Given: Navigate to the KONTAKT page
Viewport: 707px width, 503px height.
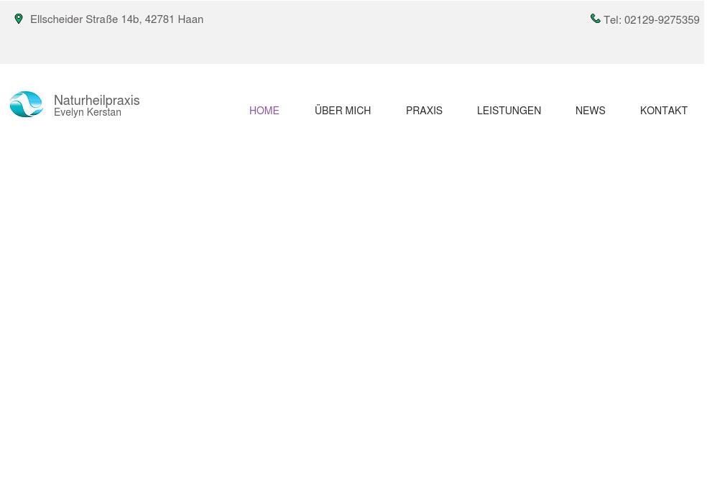Looking at the screenshot, I should pyautogui.click(x=663, y=111).
